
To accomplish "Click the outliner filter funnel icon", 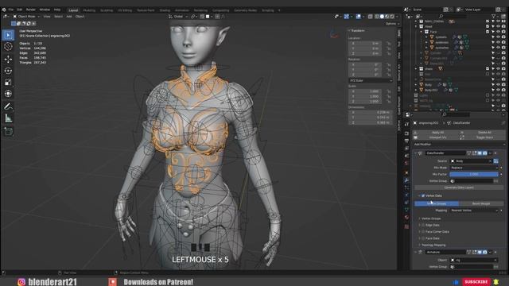I will pos(493,16).
